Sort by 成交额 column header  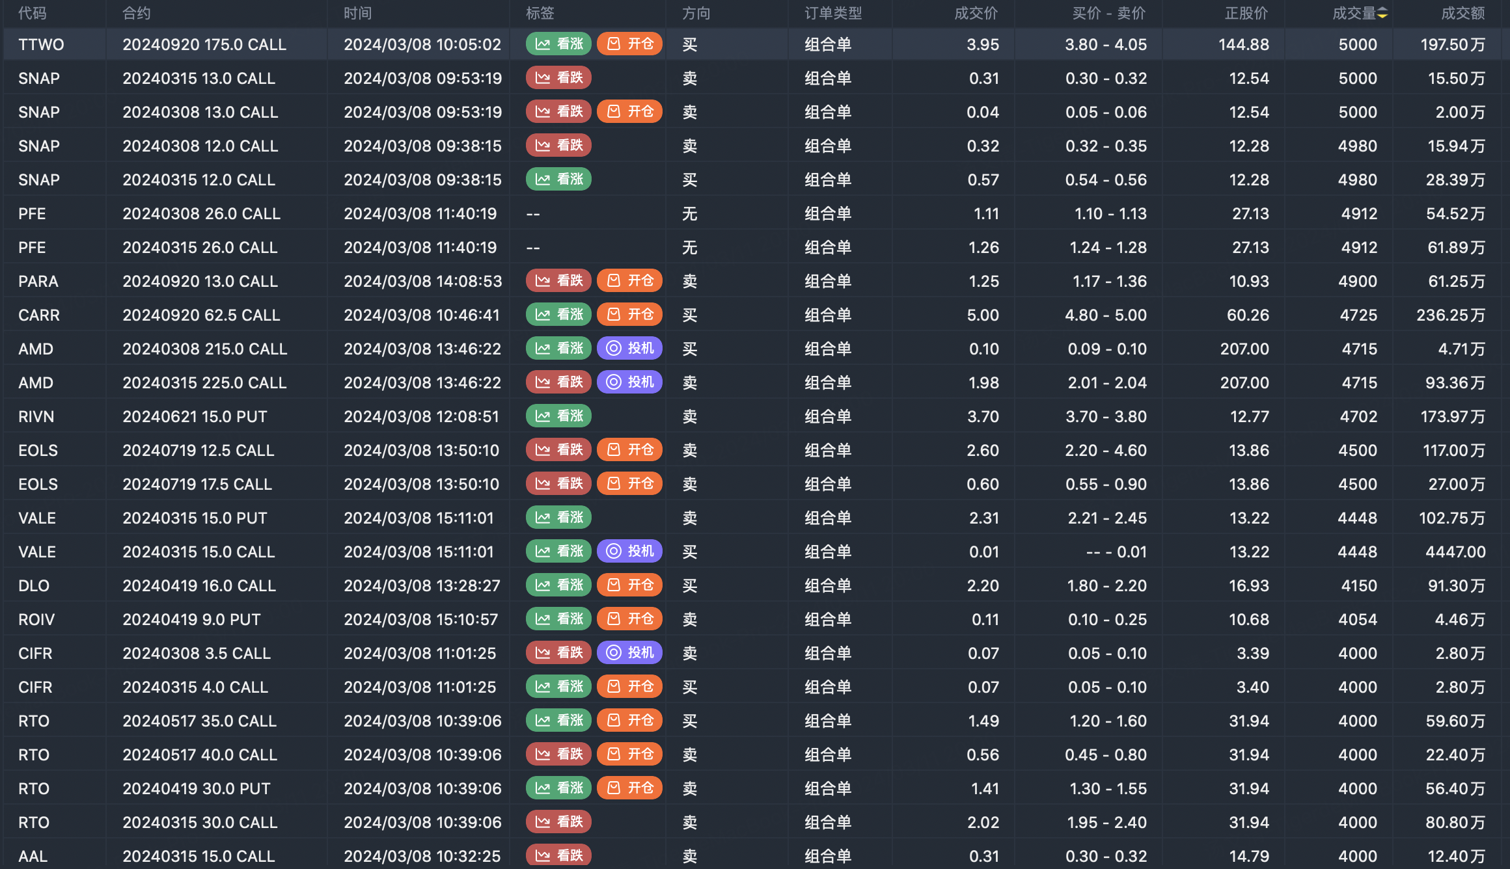pyautogui.click(x=1462, y=13)
